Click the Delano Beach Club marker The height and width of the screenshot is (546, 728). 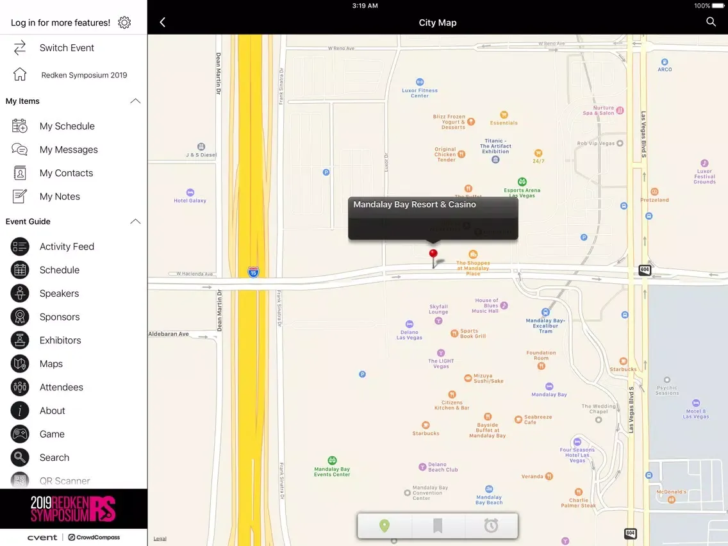(x=422, y=467)
